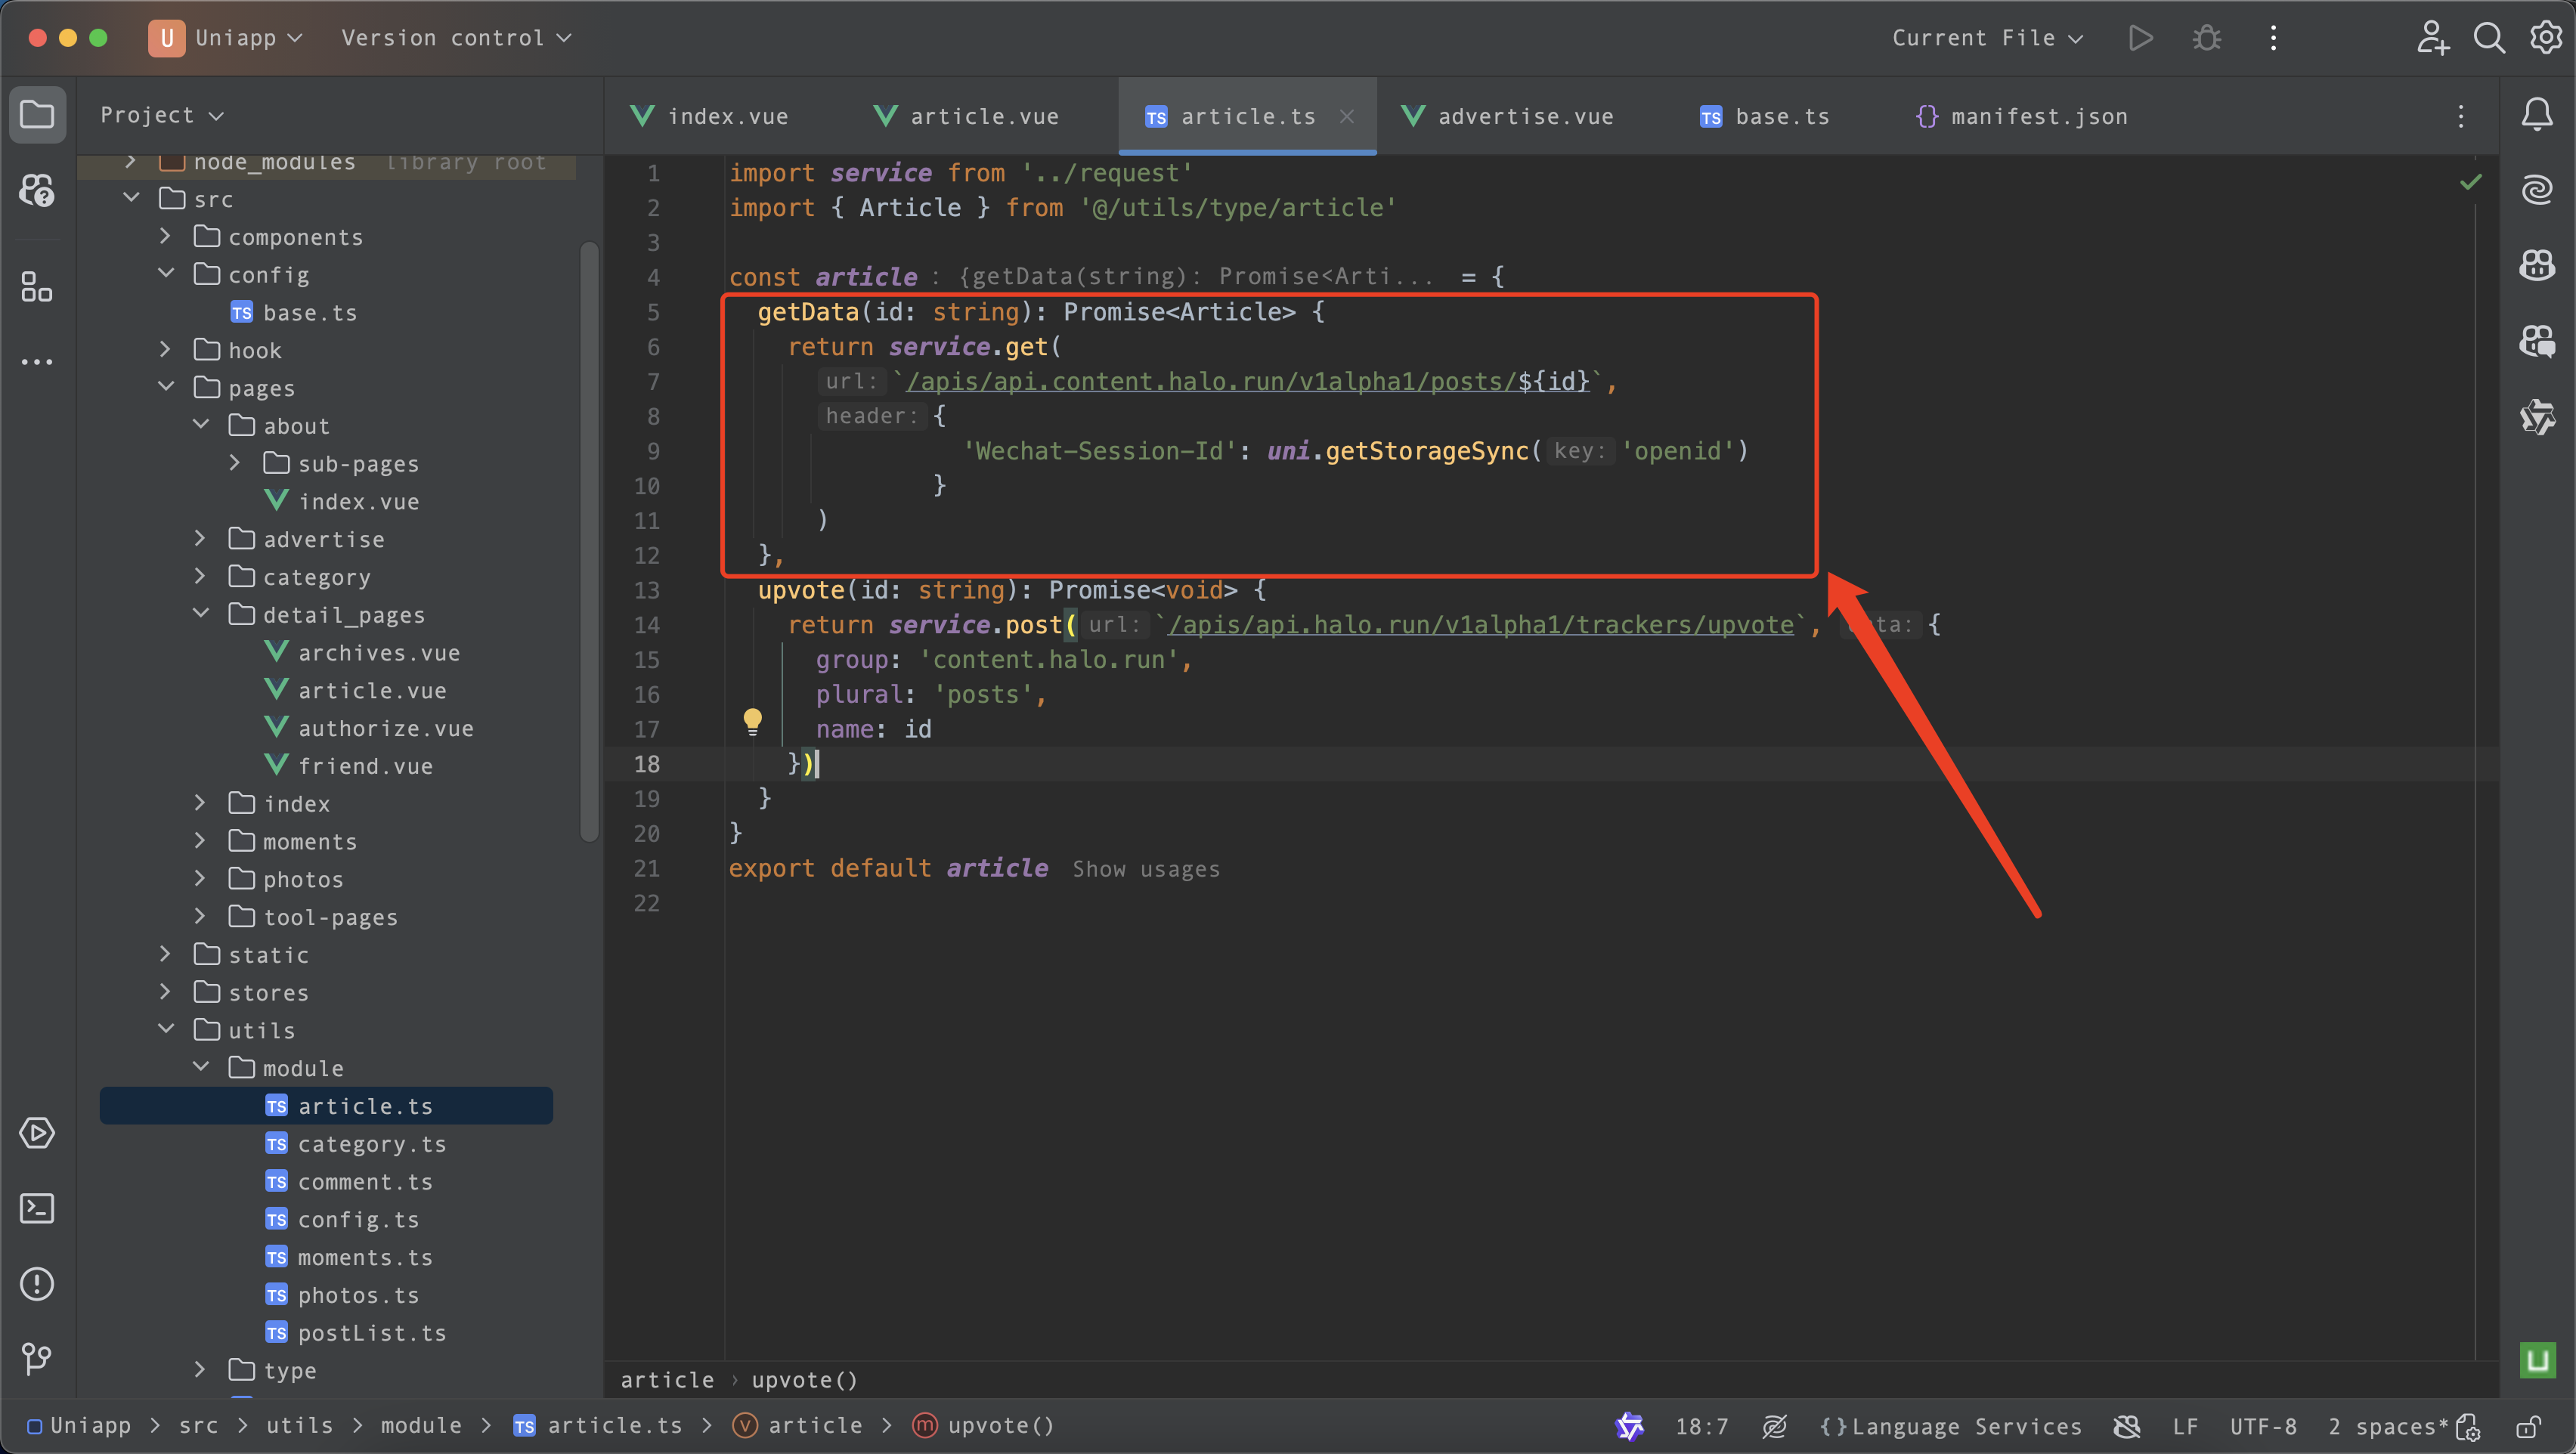Switch to the manifest.json tab
The image size is (2576, 1454).
(x=2022, y=117)
